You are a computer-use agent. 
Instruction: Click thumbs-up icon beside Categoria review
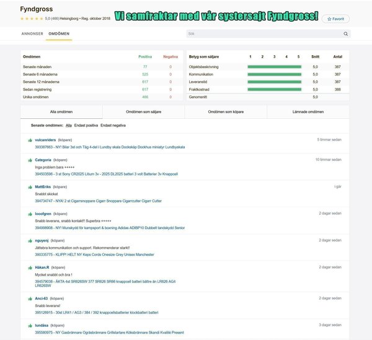pos(30,160)
